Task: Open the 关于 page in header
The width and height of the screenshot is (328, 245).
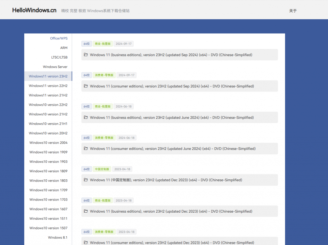Action: 293,11
